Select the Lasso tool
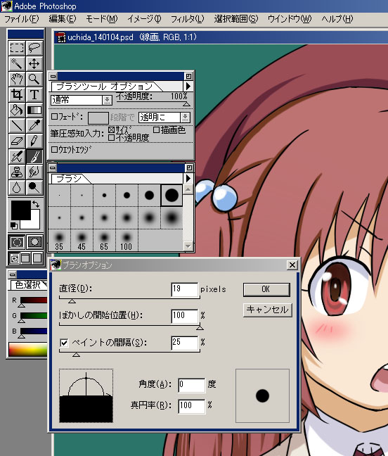388x456 pixels. (x=34, y=48)
